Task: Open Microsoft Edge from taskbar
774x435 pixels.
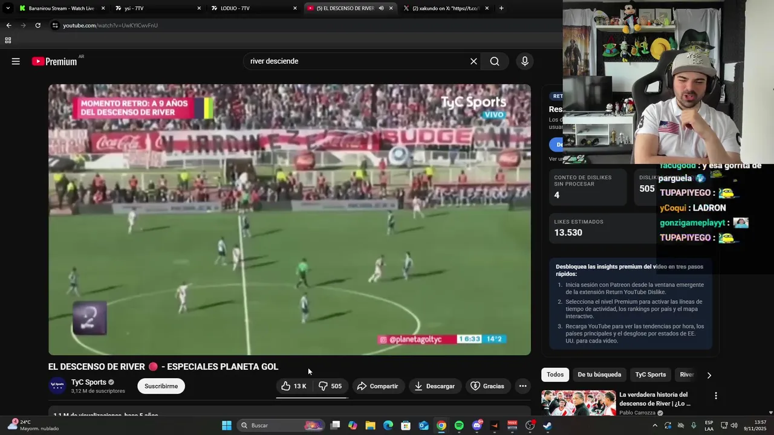Action: tap(388, 425)
